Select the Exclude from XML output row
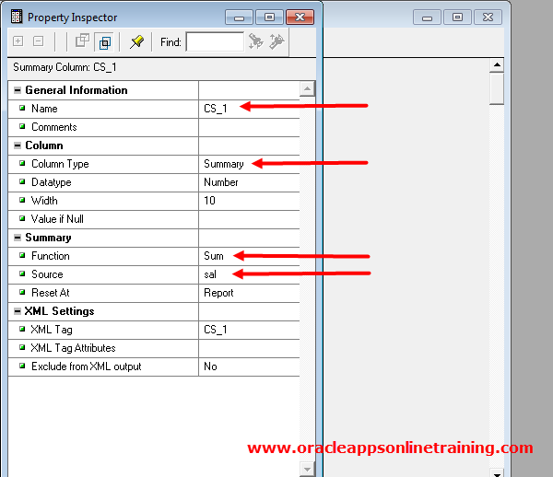Screen dimensions: 553x477 [85, 366]
